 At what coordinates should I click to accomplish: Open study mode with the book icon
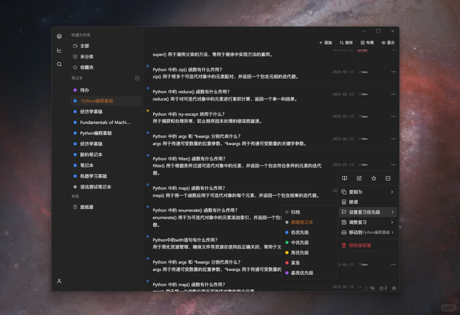(345, 178)
